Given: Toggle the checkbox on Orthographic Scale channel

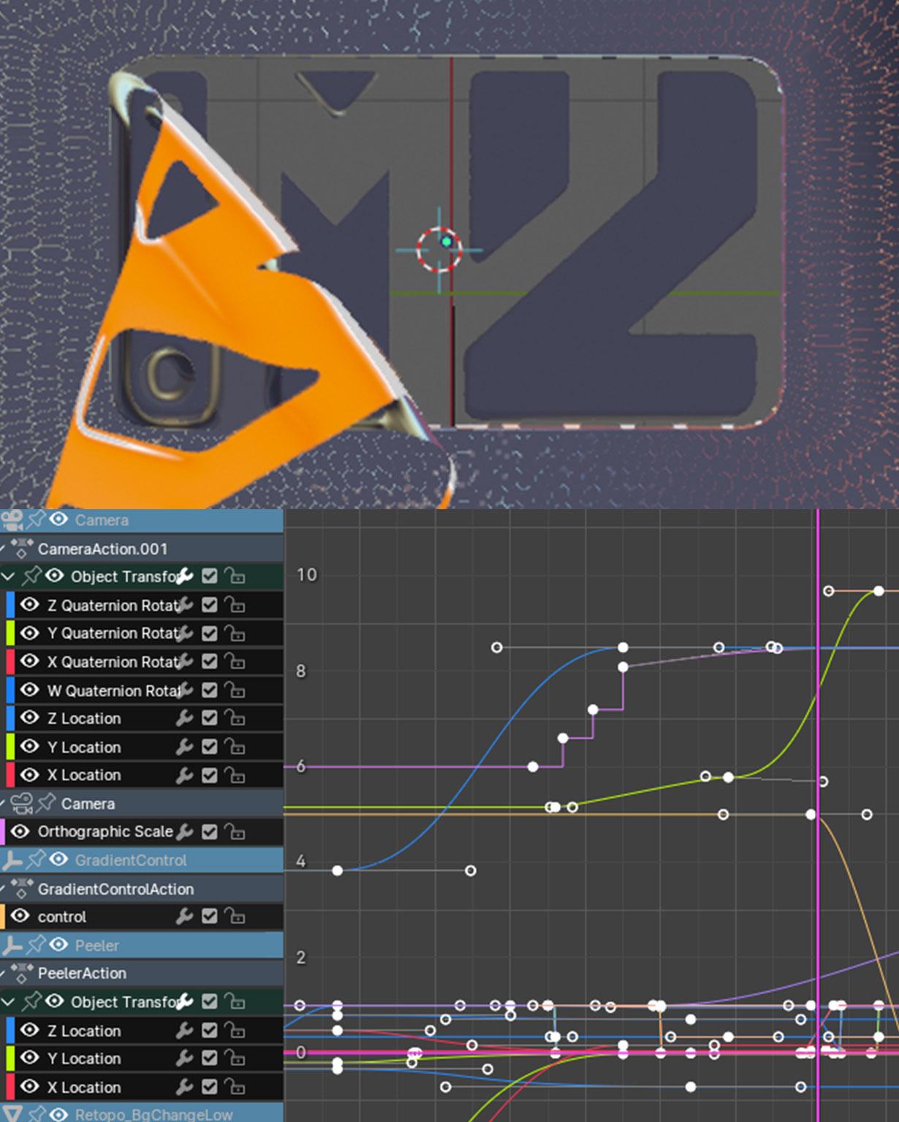Looking at the screenshot, I should tap(209, 831).
